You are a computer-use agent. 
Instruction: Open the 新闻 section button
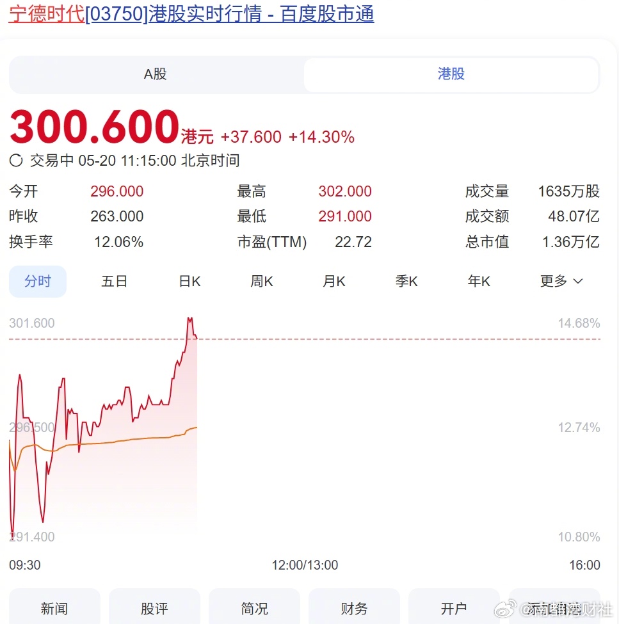click(x=54, y=608)
